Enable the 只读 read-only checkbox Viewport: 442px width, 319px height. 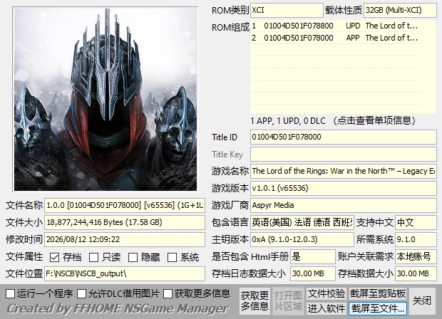93,257
